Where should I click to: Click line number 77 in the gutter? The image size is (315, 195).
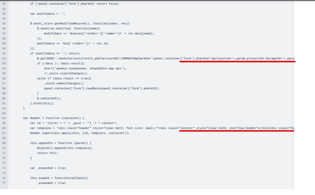tap(4, 183)
